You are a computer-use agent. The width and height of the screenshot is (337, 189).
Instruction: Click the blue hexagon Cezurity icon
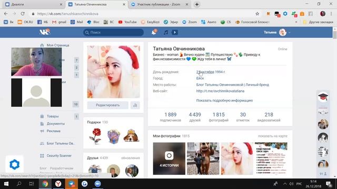[x=14, y=164]
